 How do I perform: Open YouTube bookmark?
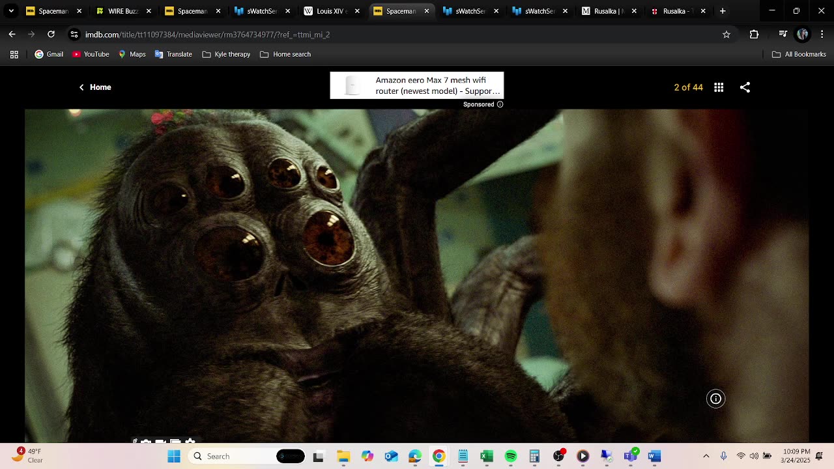91,55
